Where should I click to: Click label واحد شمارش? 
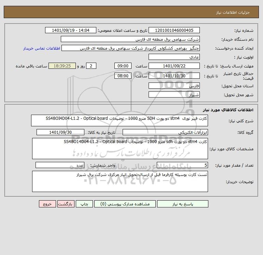click(x=103, y=165)
